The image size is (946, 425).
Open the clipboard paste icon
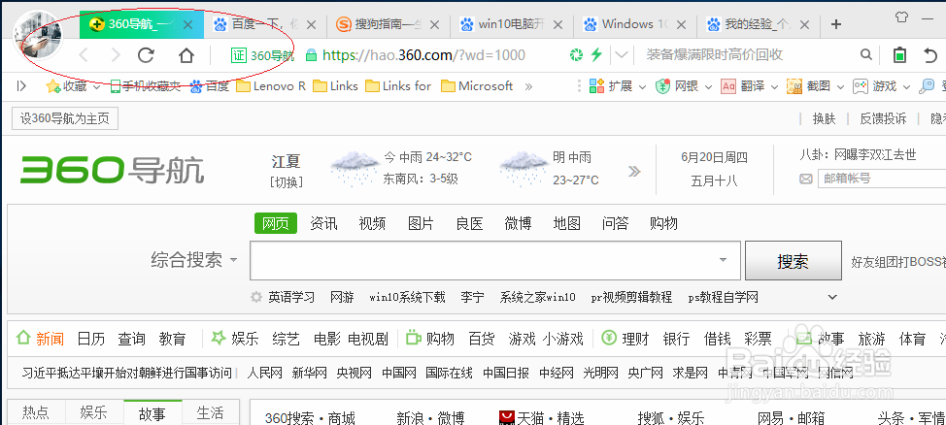(899, 55)
